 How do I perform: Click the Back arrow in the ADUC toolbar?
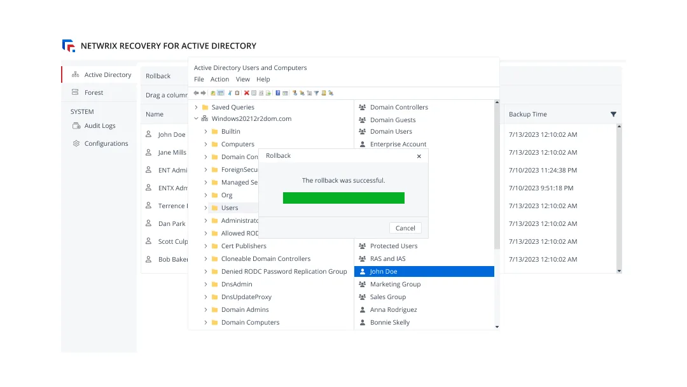click(x=196, y=93)
